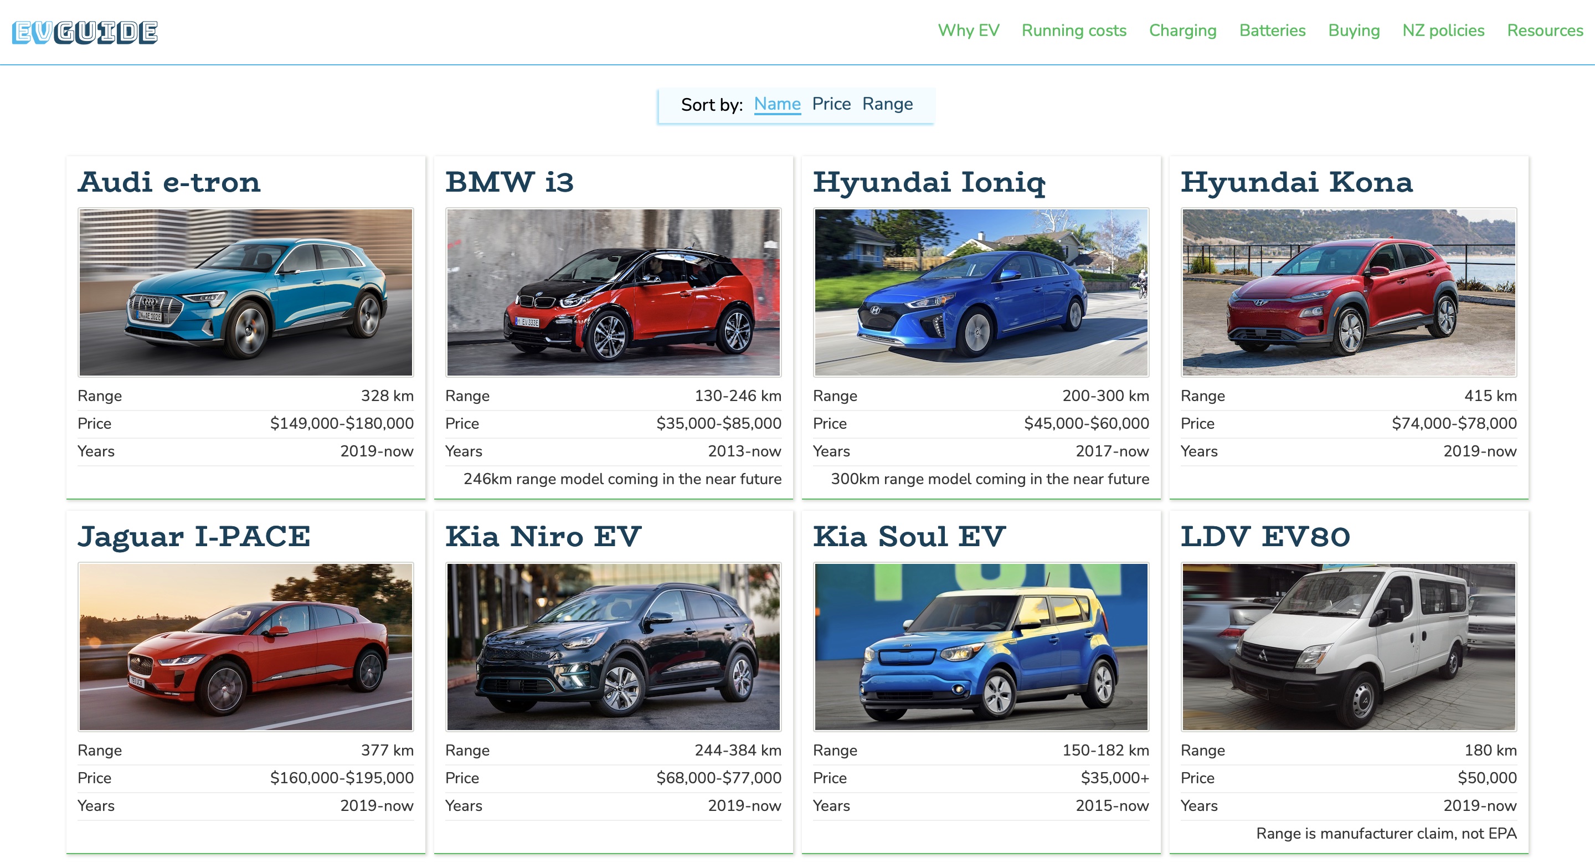Click the 2013-now years value

[744, 451]
